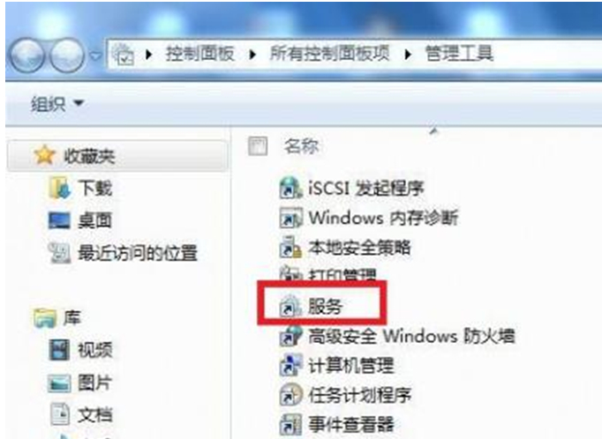Click the 打印管理 list item
The height and width of the screenshot is (439, 602).
pyautogui.click(x=328, y=274)
